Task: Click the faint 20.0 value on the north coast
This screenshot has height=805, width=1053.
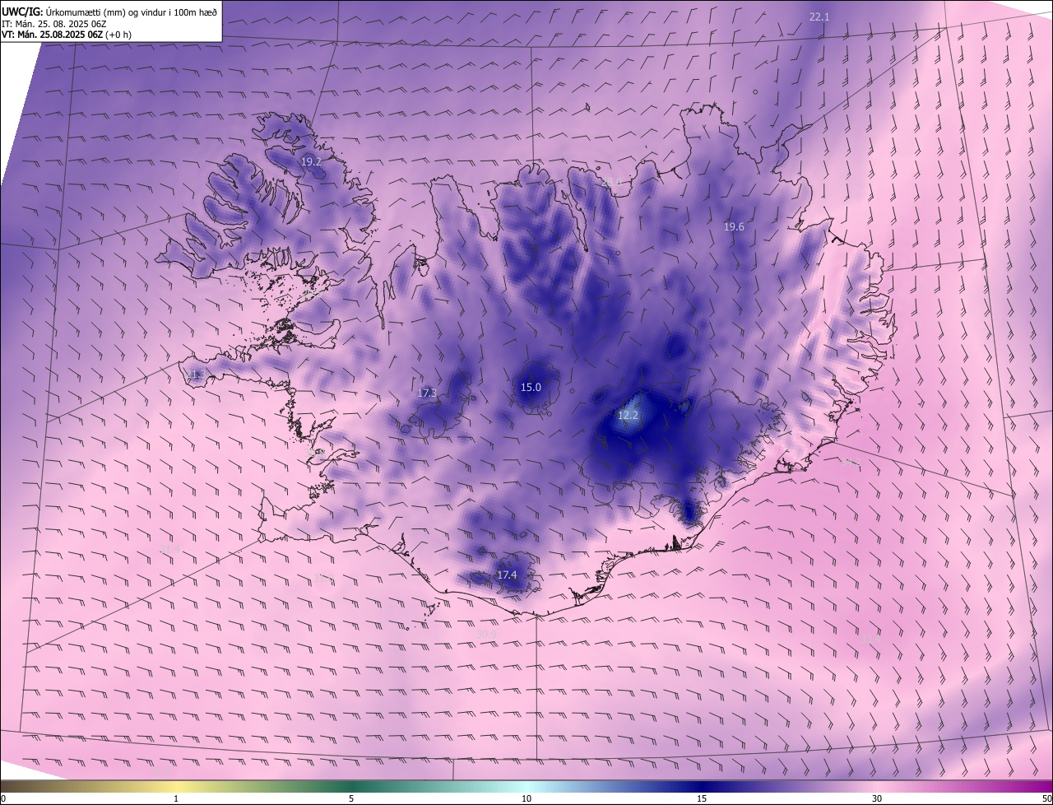Action: pyautogui.click(x=612, y=183)
